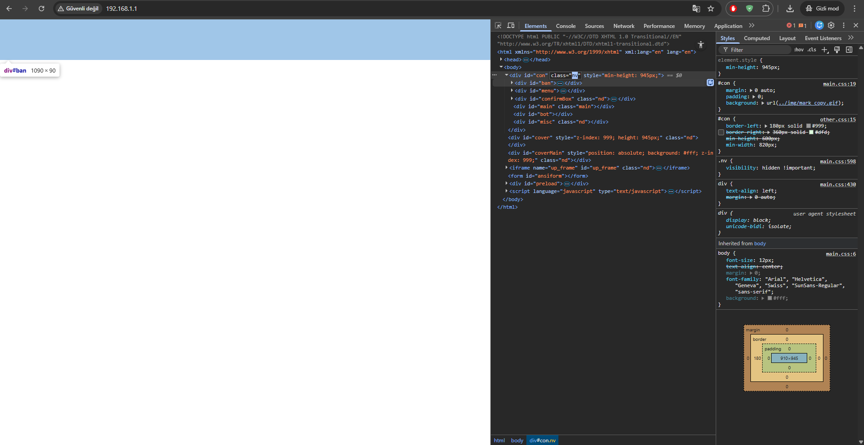Viewport: 864px width, 445px height.
Task: Expand the border-left shorthand triangle
Action: [766, 126]
